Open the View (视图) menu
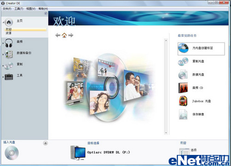 [31, 9]
